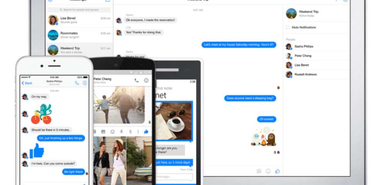Click the like thumb icon in the desktop composer bar
This screenshot has height=185, width=386.
point(278,171)
